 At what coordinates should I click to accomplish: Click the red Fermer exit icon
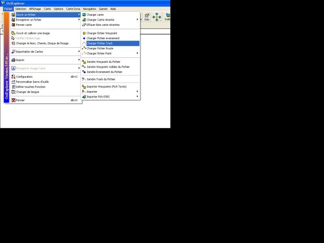(13, 100)
